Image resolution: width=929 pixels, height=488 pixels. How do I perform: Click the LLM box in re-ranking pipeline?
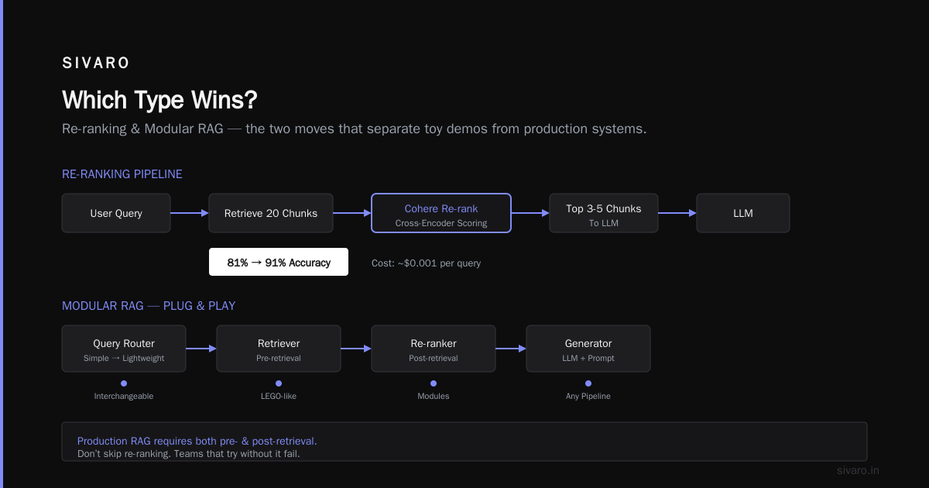743,213
